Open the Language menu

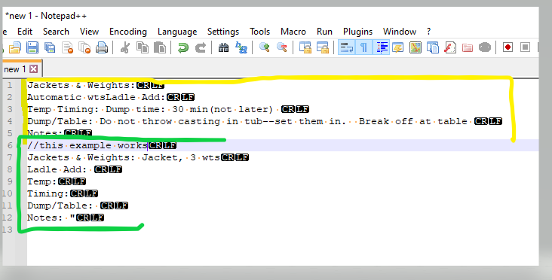(177, 32)
